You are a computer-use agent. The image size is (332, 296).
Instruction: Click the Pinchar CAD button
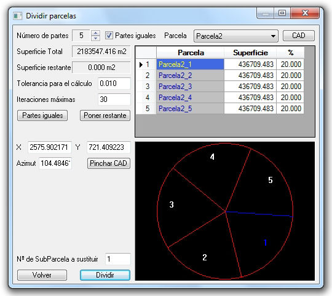pyautogui.click(x=109, y=163)
